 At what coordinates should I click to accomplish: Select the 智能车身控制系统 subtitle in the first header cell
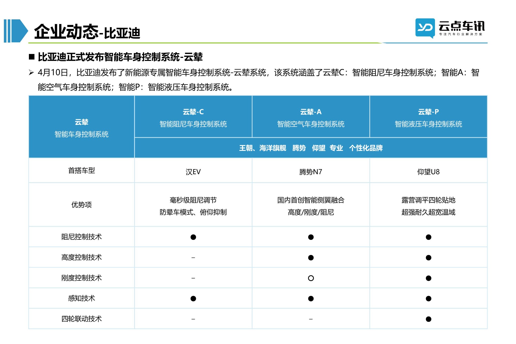(x=82, y=134)
